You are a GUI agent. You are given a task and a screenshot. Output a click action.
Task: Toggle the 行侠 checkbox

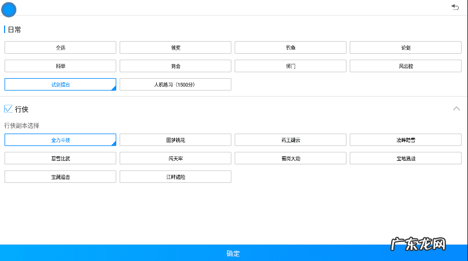pos(9,109)
